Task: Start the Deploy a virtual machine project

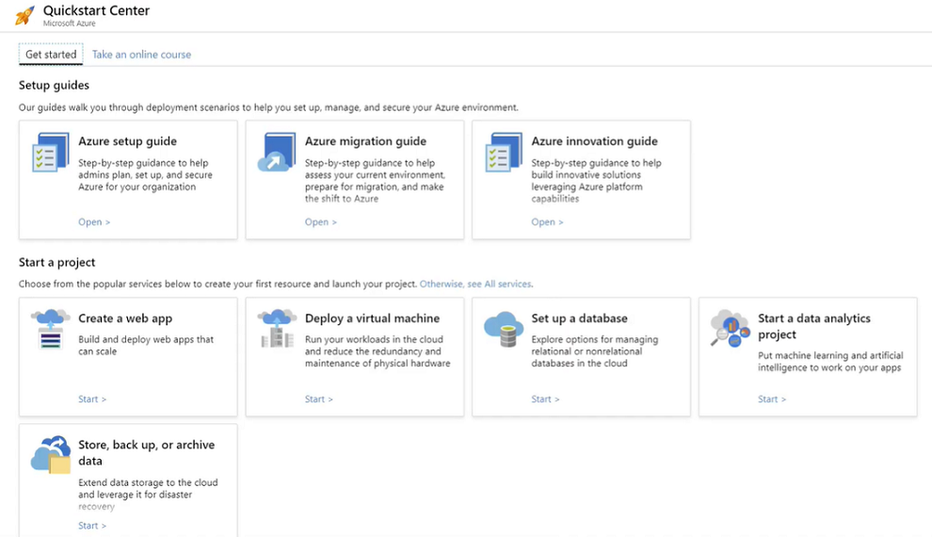Action: point(318,399)
